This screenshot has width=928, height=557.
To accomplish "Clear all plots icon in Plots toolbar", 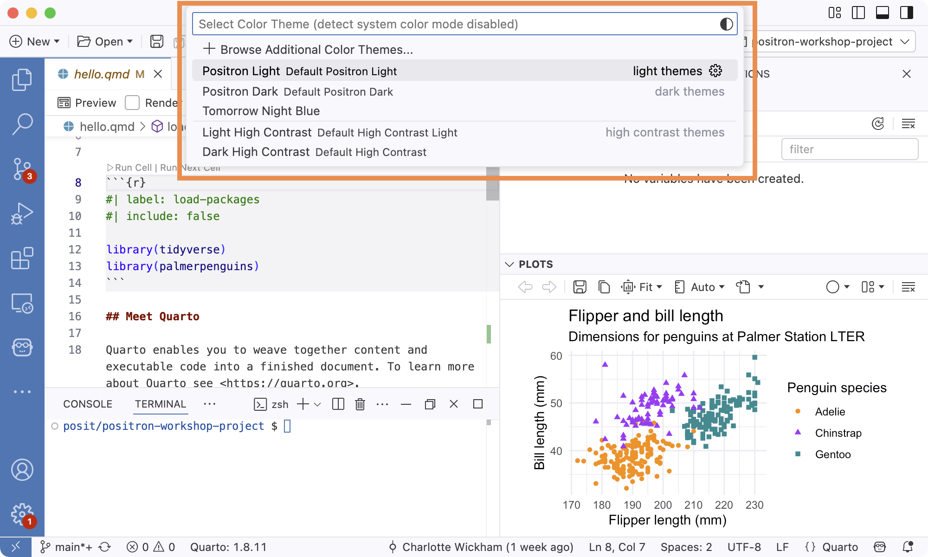I will pos(908,287).
